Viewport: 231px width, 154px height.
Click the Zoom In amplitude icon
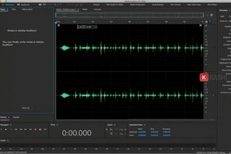[107, 130]
